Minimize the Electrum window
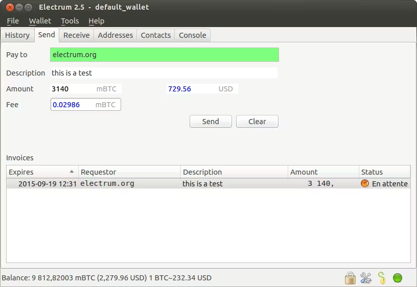The height and width of the screenshot is (287, 417). tap(19, 7)
